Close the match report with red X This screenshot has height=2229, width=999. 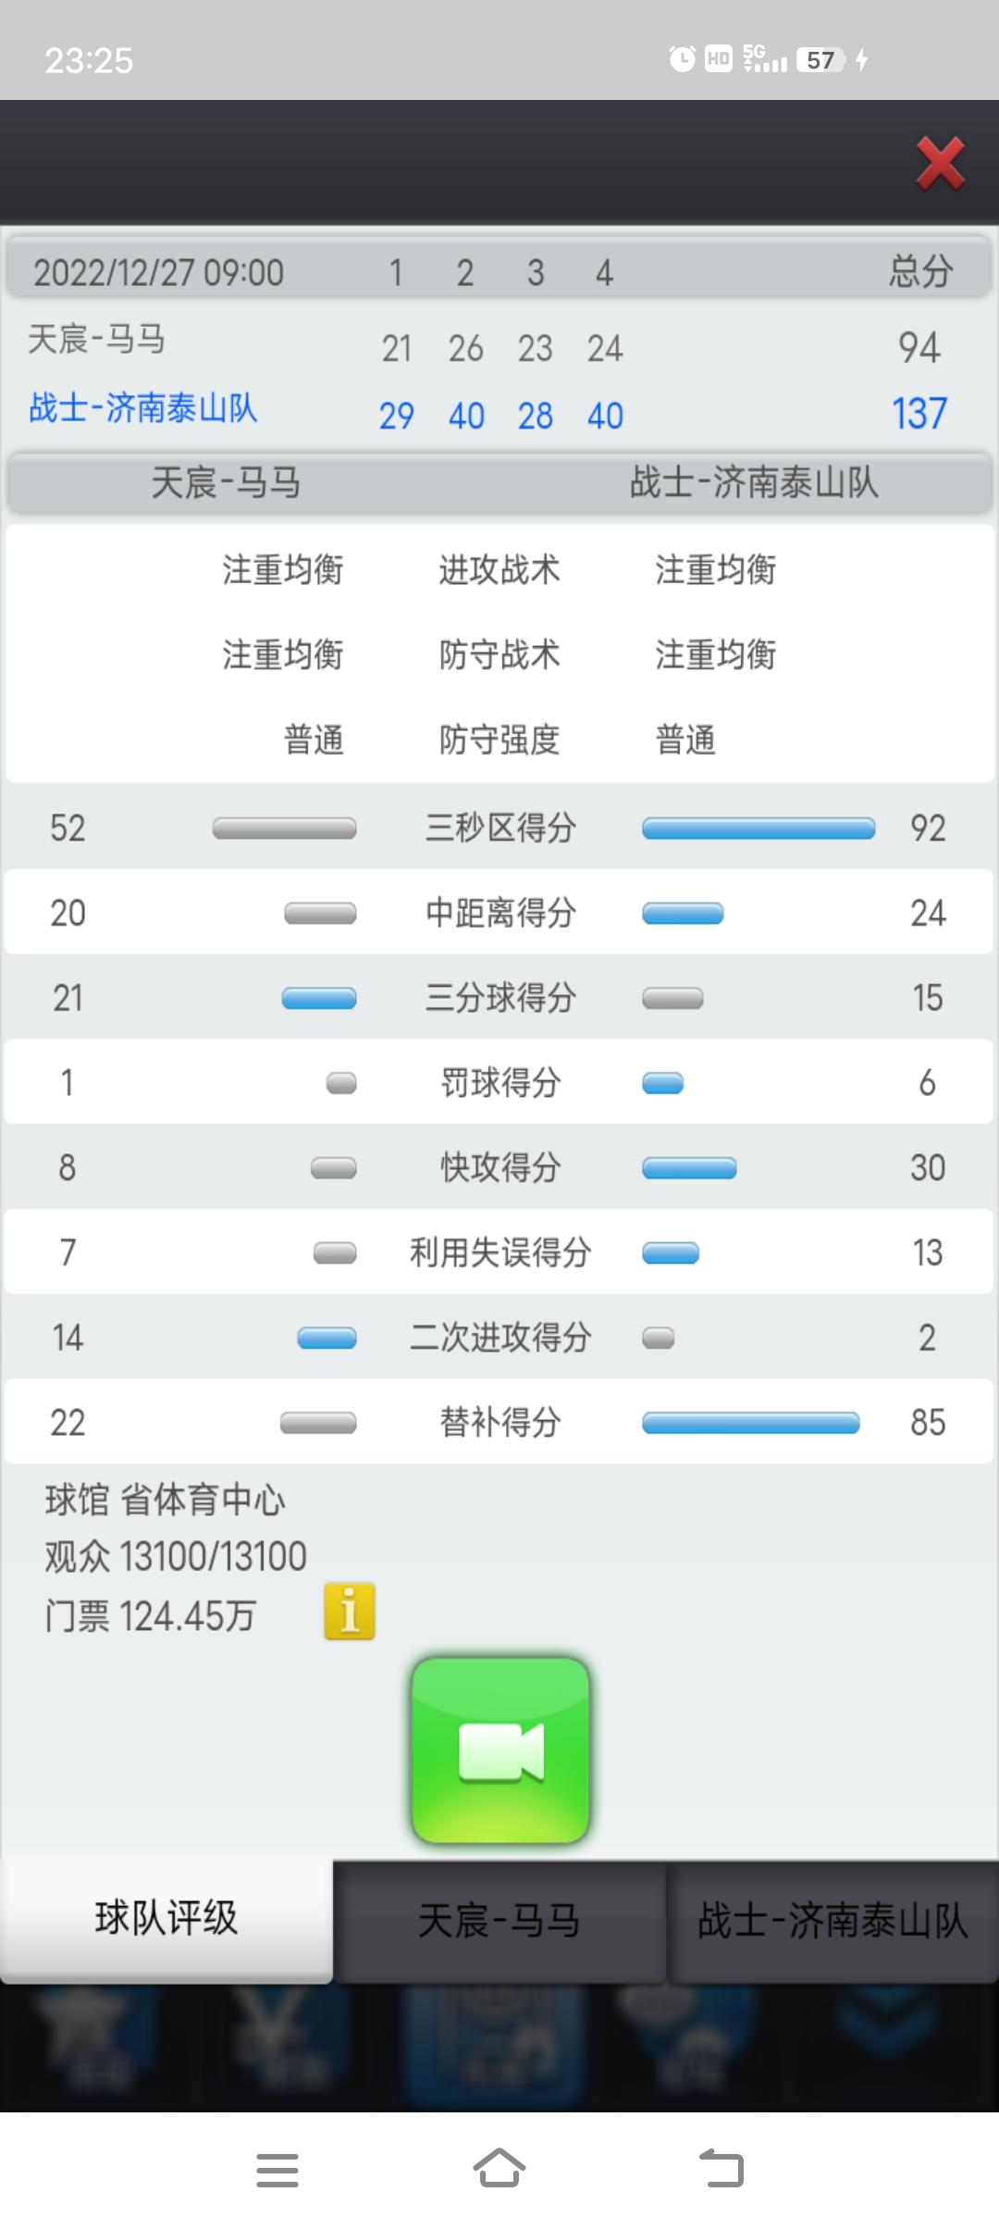(x=940, y=164)
